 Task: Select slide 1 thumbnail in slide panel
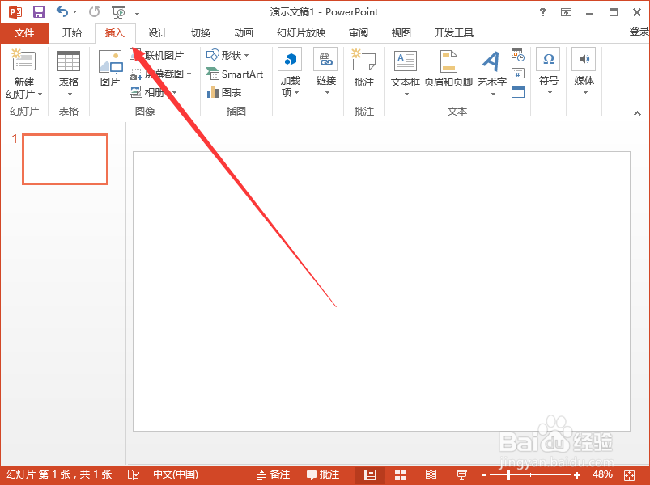[x=65, y=159]
